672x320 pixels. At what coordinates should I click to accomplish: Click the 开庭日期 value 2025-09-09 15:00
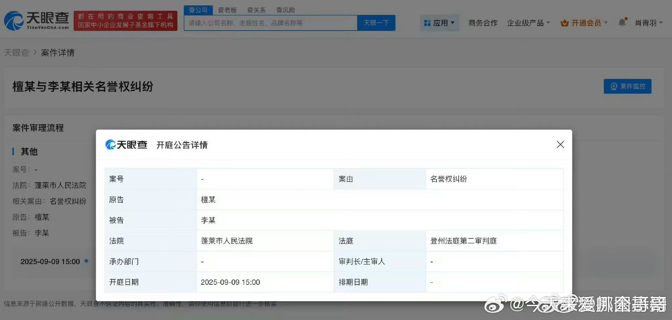pos(230,282)
